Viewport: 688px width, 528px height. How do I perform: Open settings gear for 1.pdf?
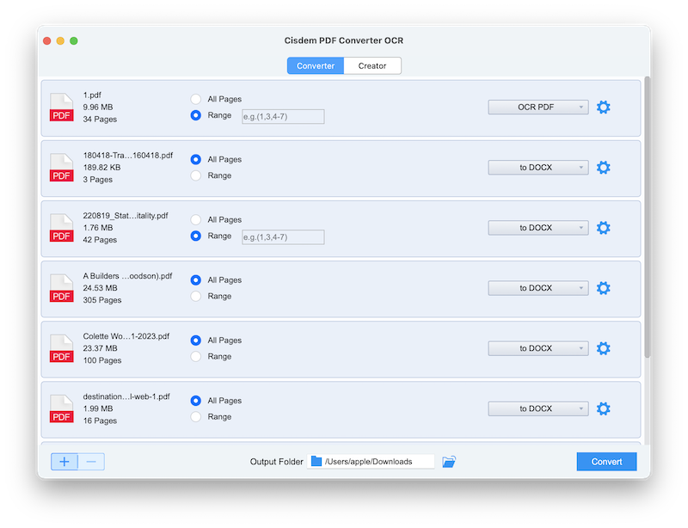pyautogui.click(x=603, y=107)
